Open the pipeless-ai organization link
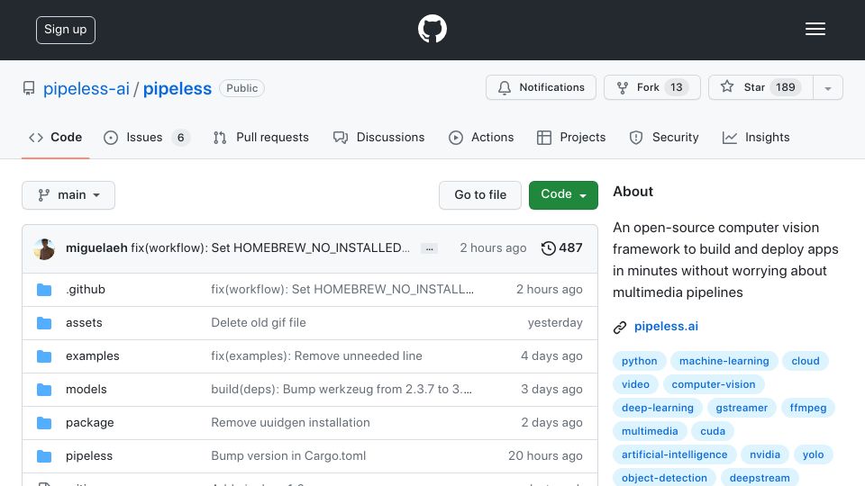This screenshot has width=865, height=486. (86, 89)
